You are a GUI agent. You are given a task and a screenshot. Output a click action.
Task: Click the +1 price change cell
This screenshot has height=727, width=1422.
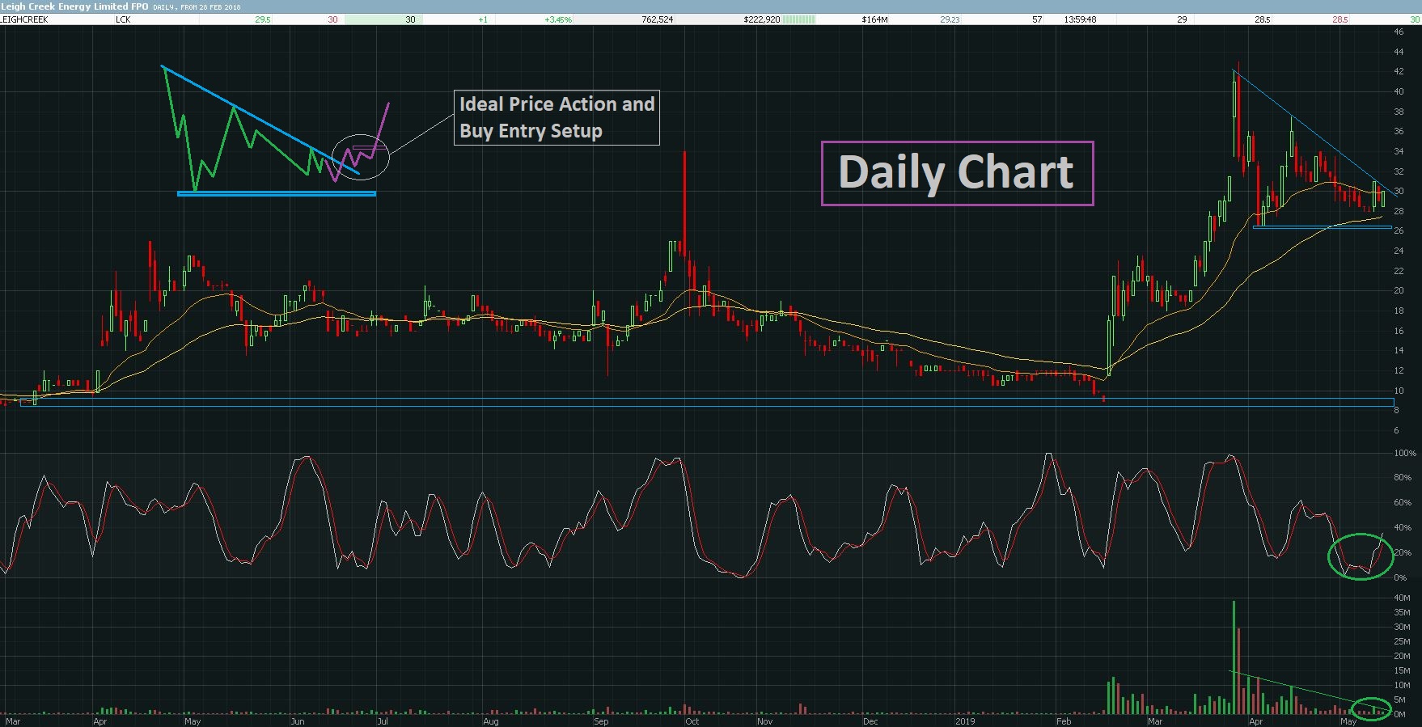483,19
